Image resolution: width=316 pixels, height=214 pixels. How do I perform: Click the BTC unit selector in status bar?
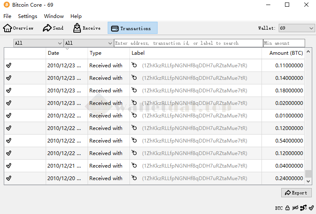279,208
